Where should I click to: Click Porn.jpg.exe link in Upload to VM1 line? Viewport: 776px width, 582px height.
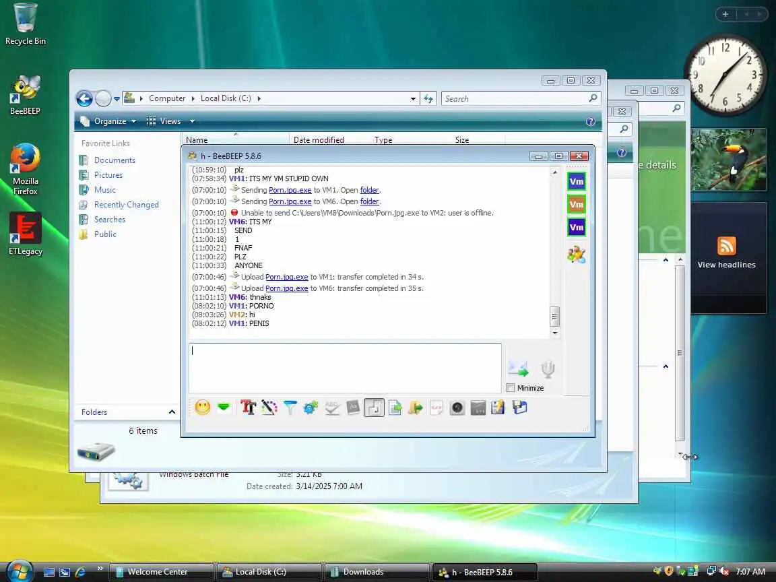[x=286, y=277]
